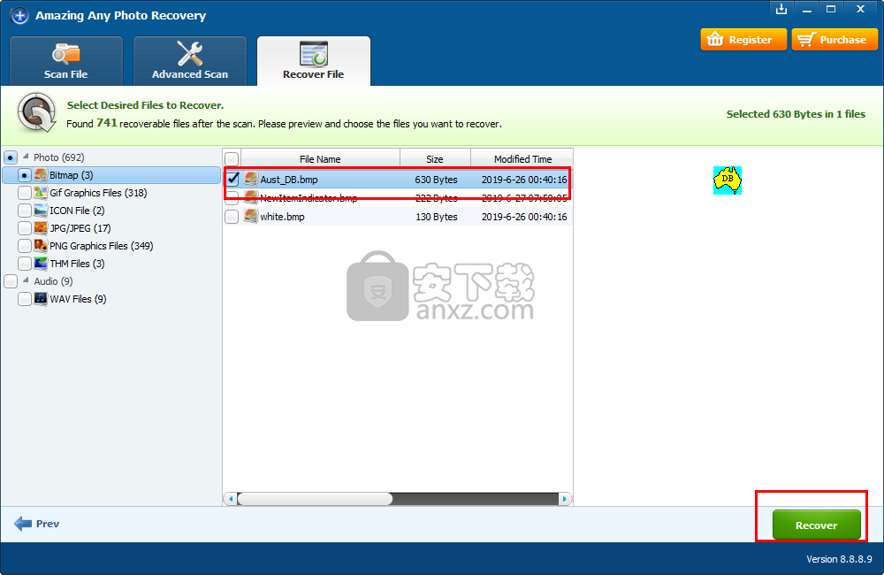884x575 pixels.
Task: Click the 630 Bytes size cell
Action: pyautogui.click(x=437, y=180)
